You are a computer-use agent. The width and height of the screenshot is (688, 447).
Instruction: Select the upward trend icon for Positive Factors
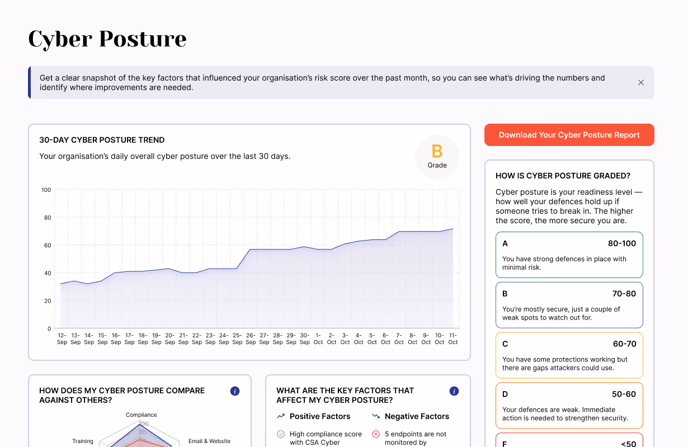(280, 416)
